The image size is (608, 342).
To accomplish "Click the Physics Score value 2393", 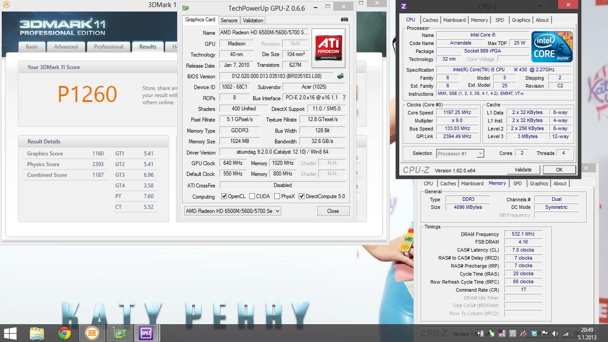I will (98, 164).
